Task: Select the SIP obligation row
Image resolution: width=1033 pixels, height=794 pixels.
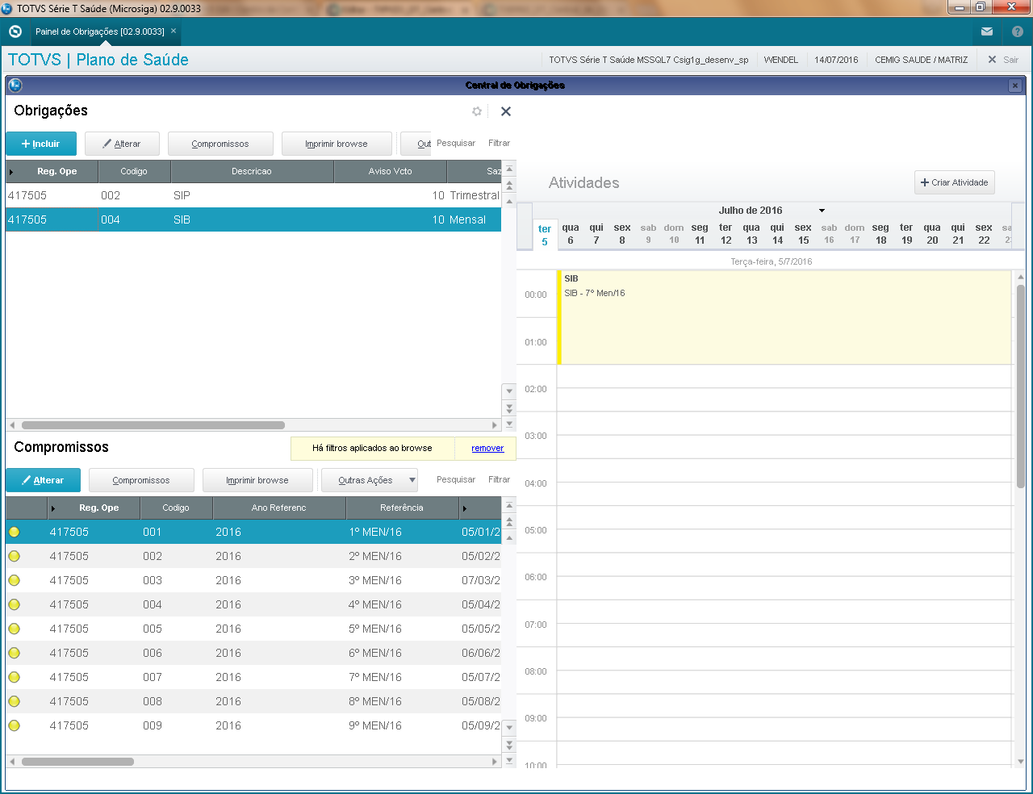Action: pos(253,195)
